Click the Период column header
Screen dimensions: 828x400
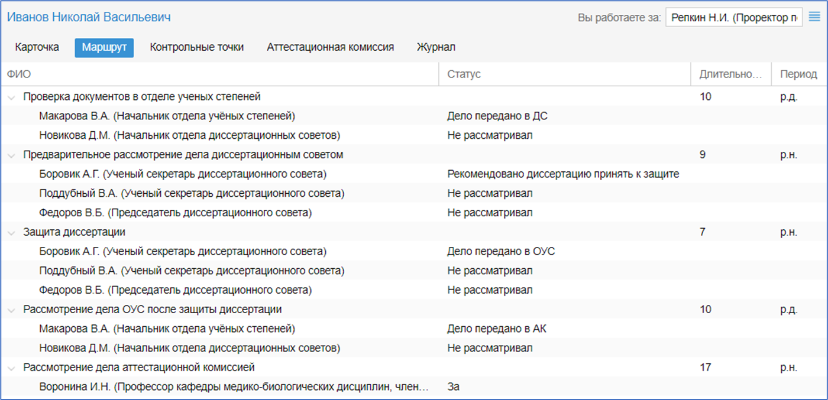(798, 74)
